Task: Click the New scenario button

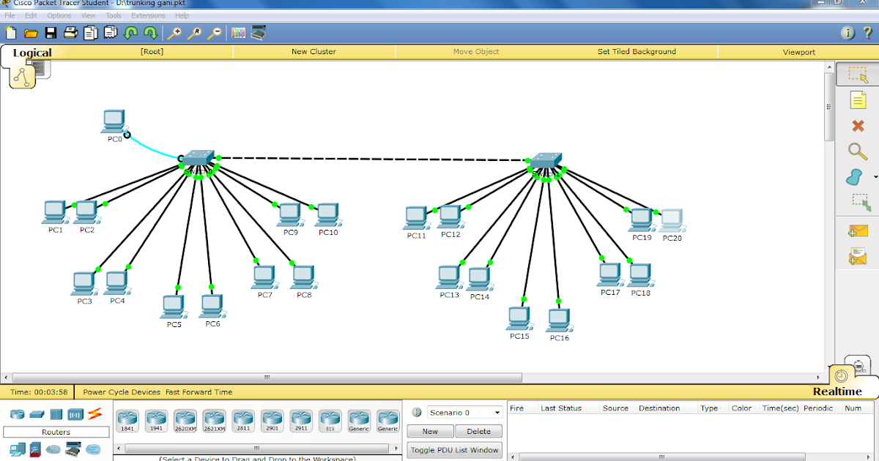Action: 430,431
